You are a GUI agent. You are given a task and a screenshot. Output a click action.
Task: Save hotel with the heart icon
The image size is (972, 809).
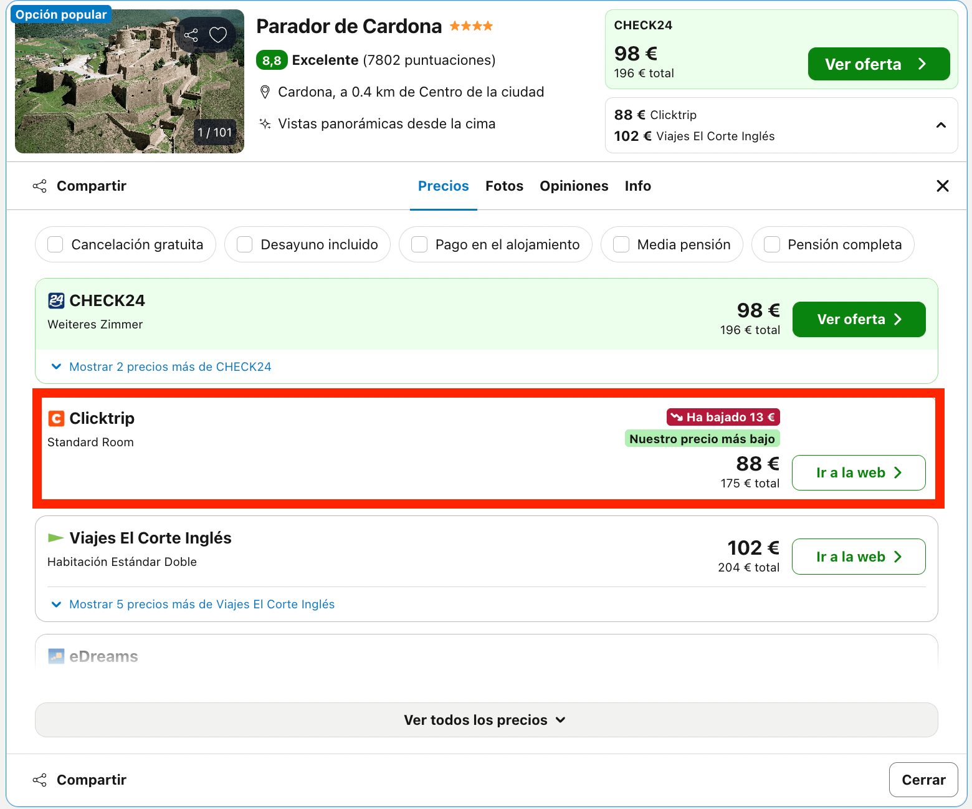(x=218, y=35)
